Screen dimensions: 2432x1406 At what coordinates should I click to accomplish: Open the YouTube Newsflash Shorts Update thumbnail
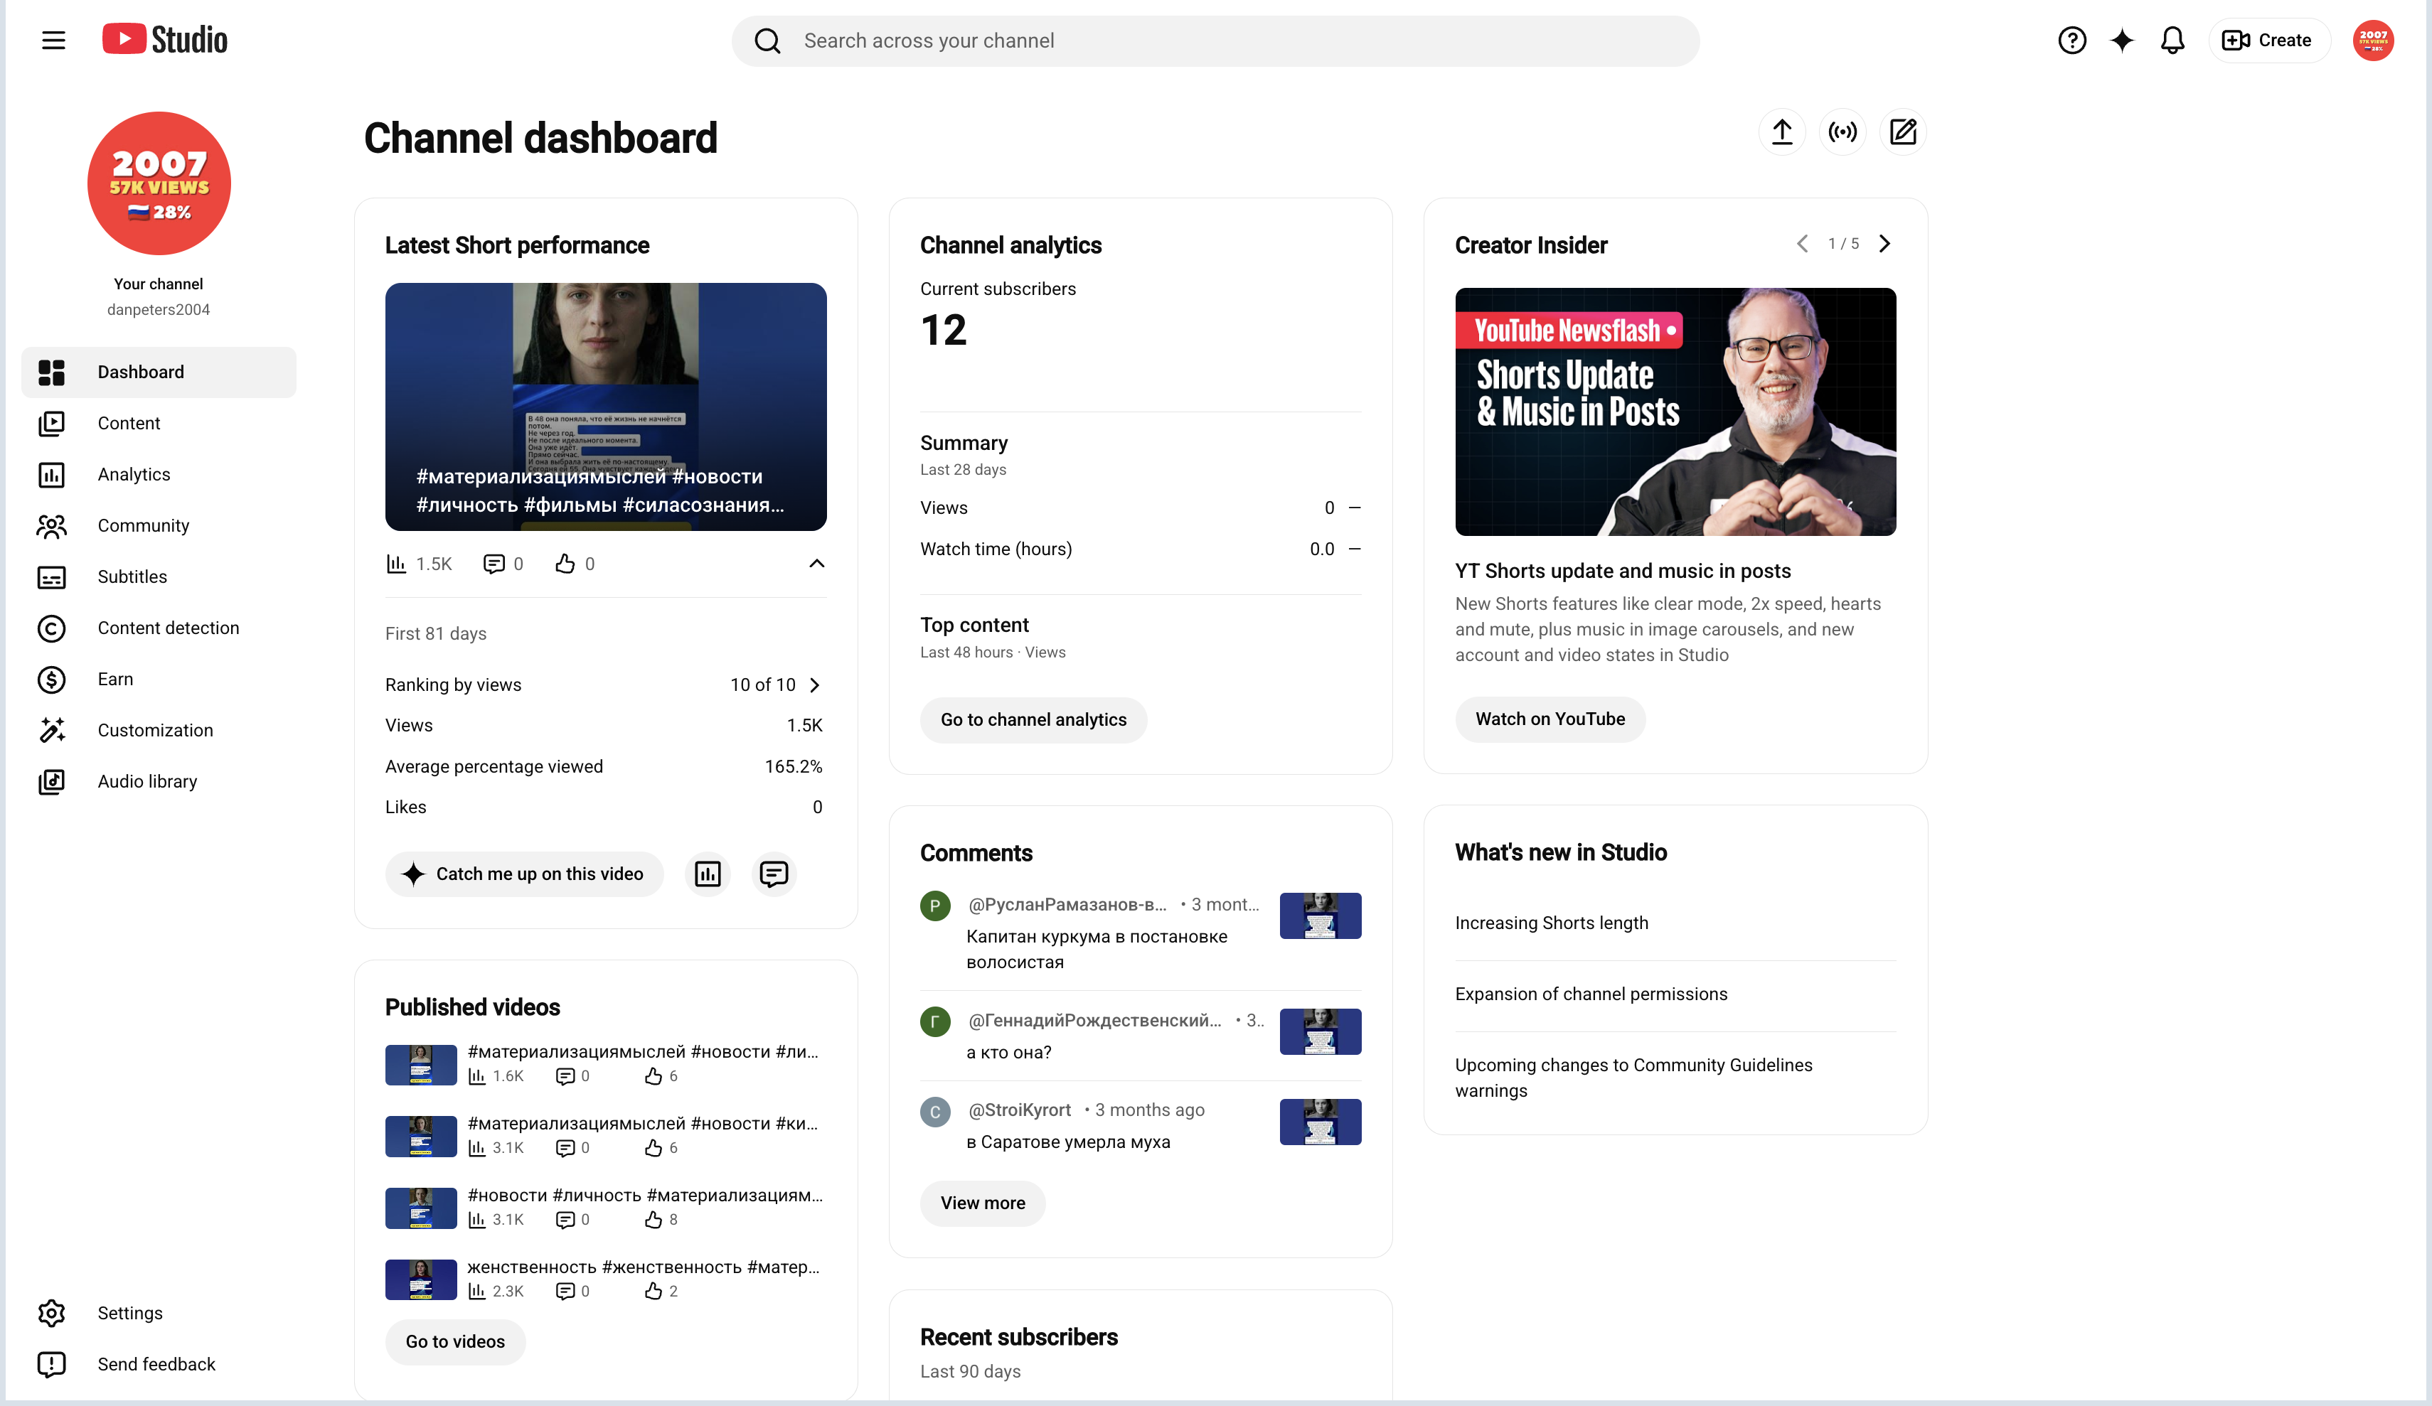coord(1675,412)
